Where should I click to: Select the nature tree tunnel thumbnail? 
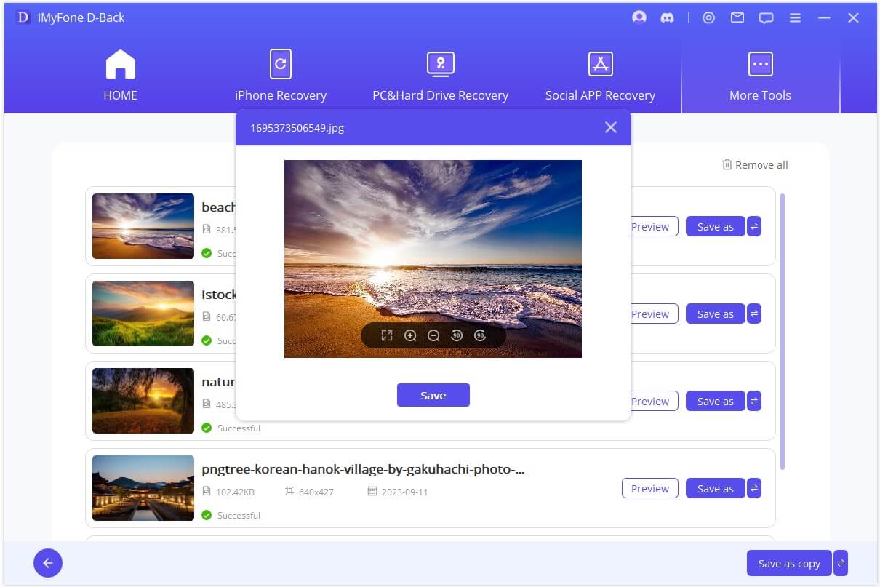[x=143, y=401]
